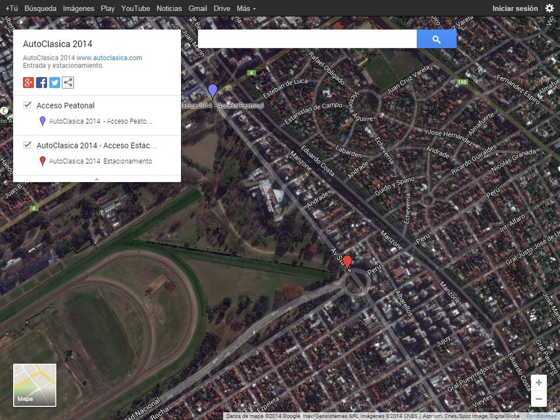Click Int. Alfaro street label
560x420 pixels.
pos(512,223)
